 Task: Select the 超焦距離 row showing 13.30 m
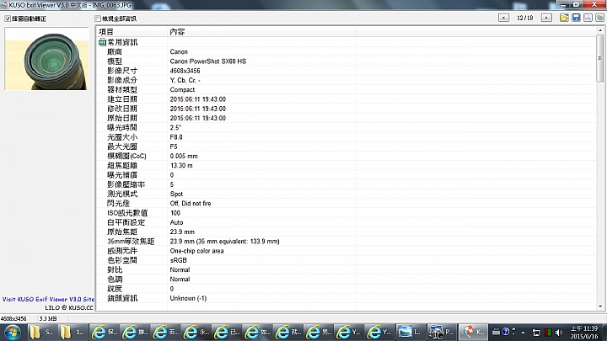point(346,166)
